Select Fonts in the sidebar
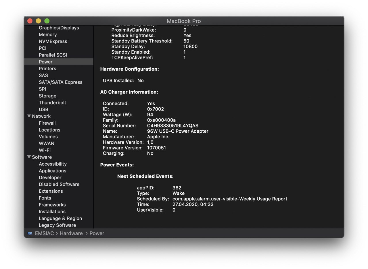Screen dimensions: 368x269 45,198
